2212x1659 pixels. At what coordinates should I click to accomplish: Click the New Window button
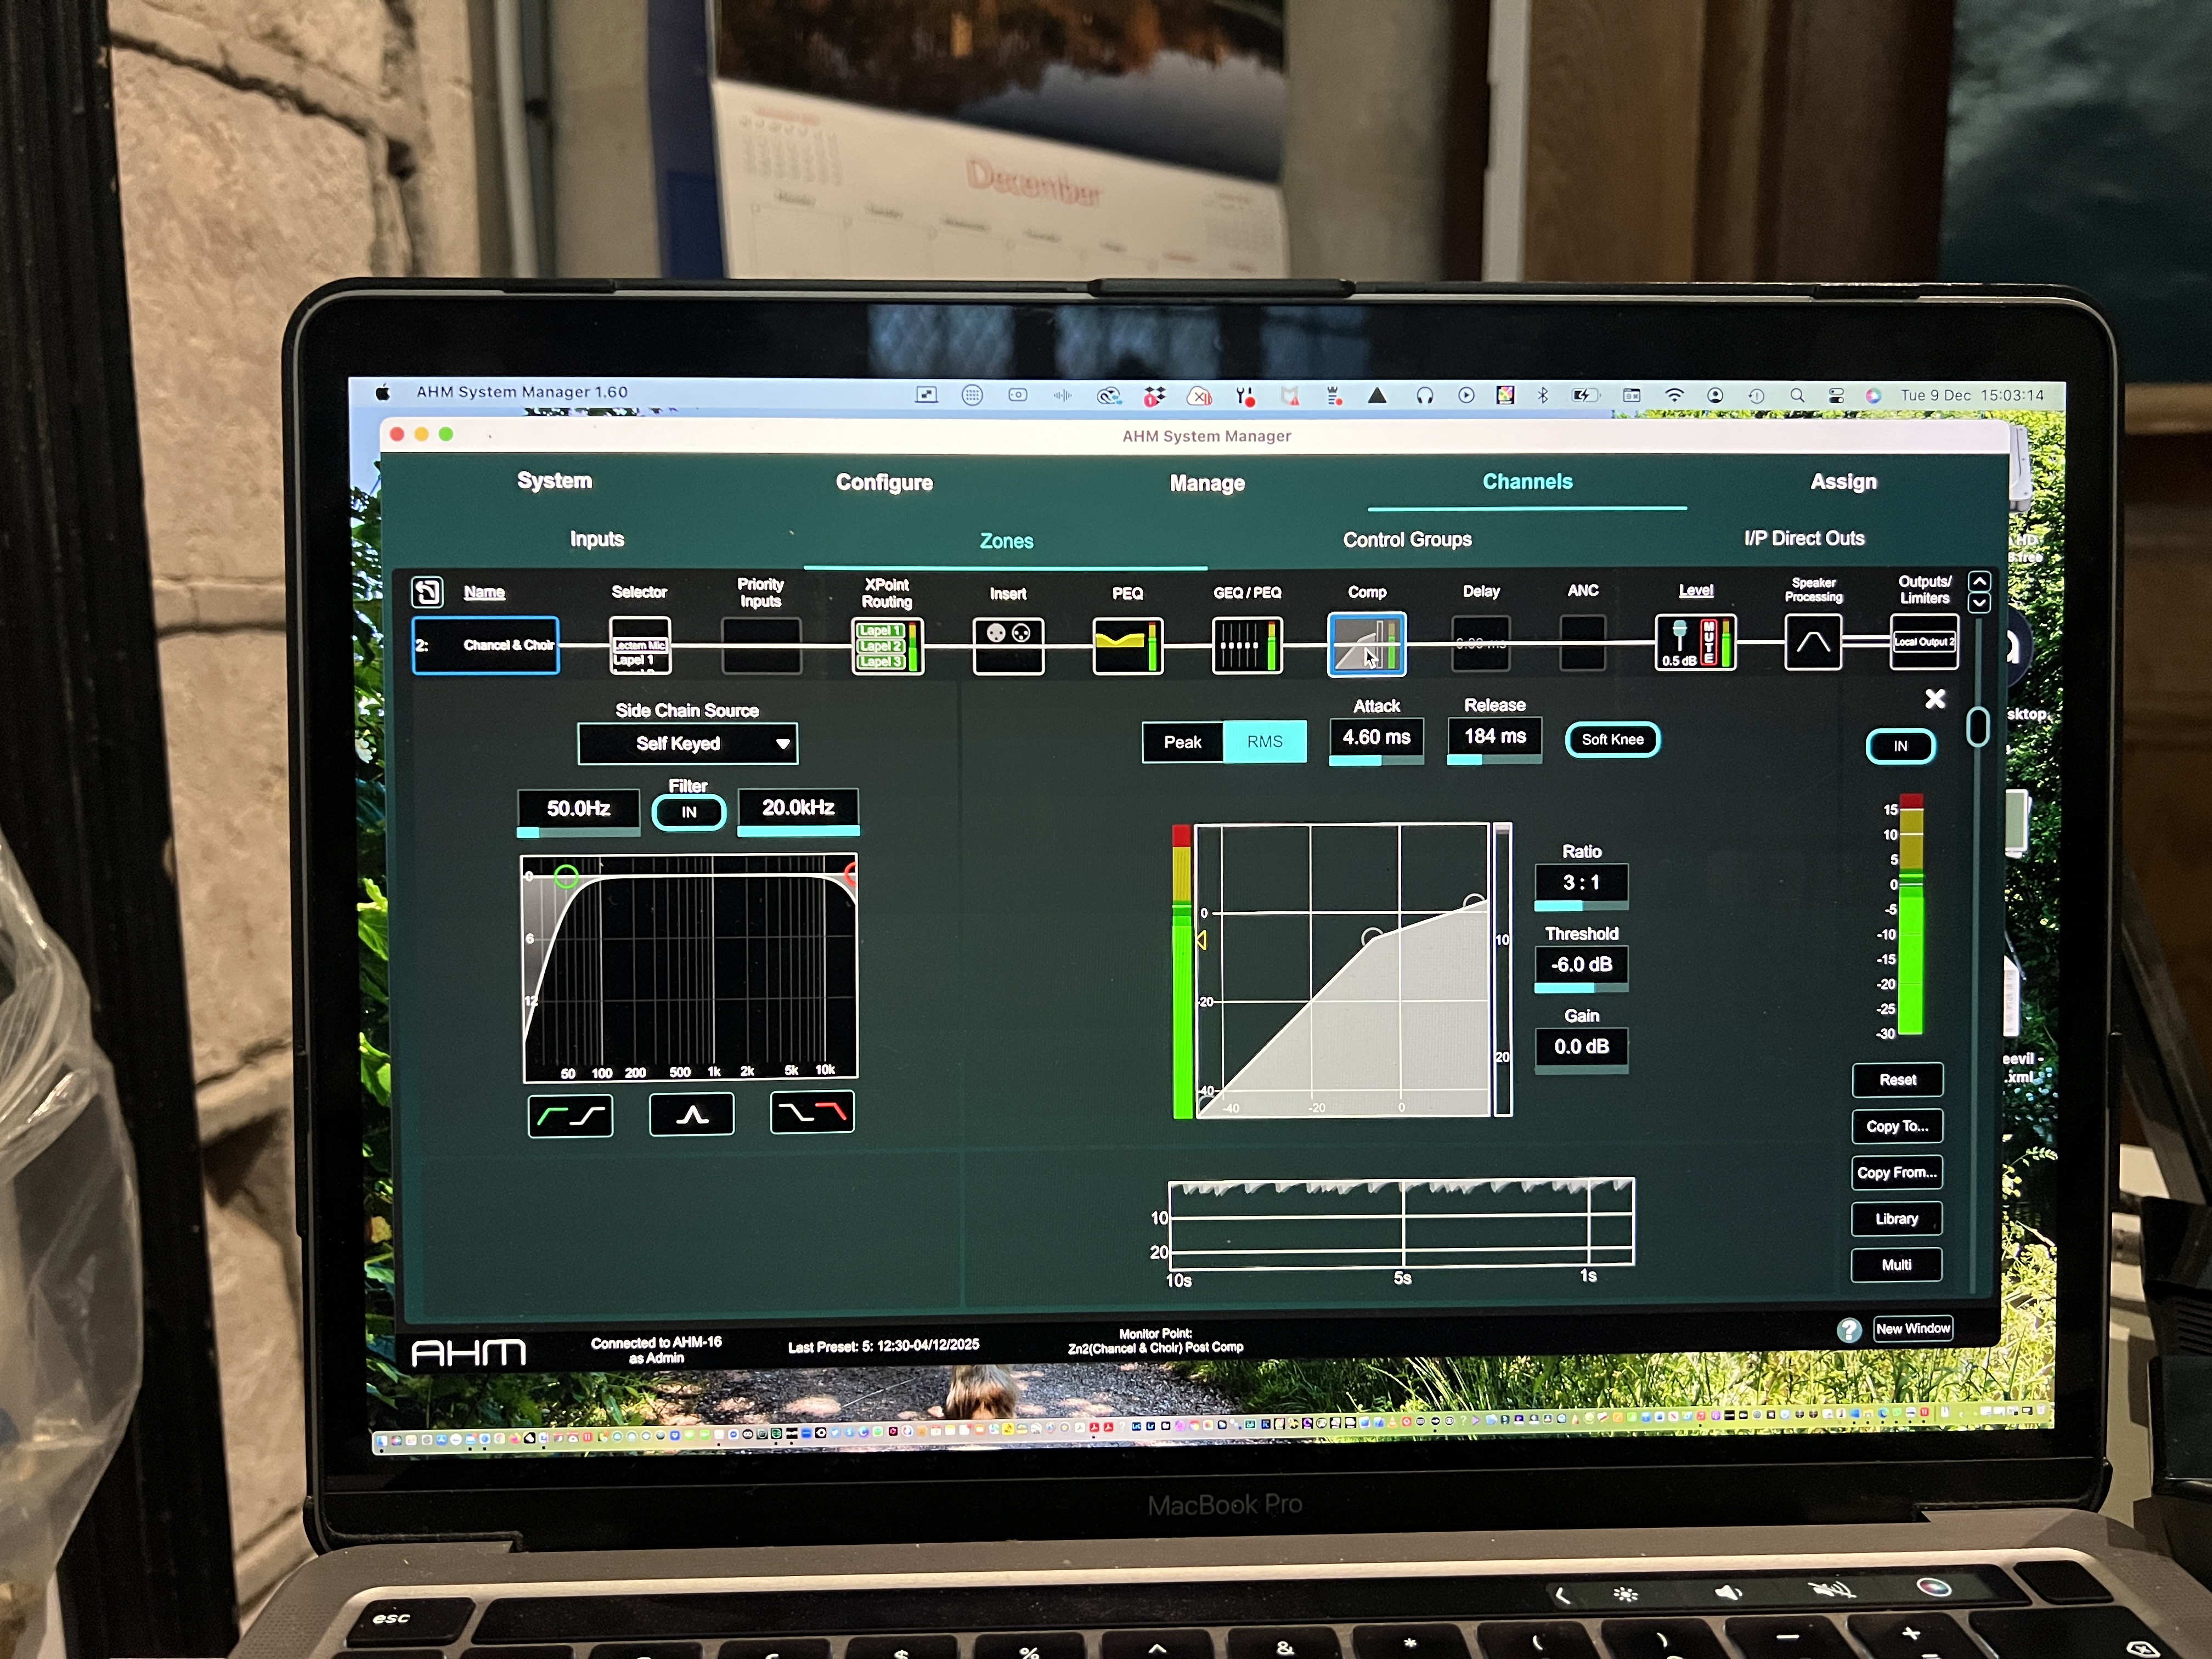click(1913, 1329)
